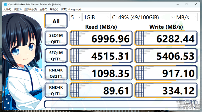Click the empty comment field at bottom

[x=121, y=104]
